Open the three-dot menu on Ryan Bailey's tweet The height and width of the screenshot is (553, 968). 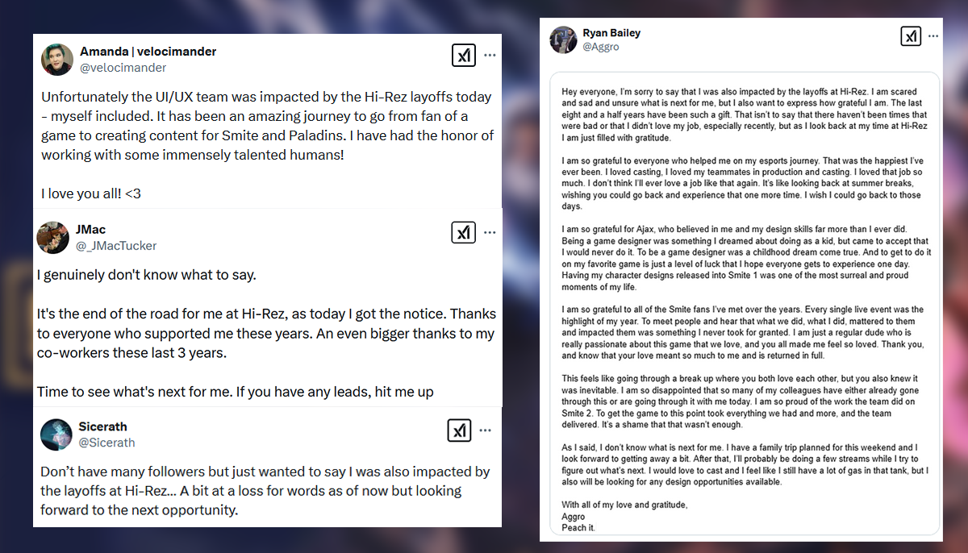click(x=934, y=36)
